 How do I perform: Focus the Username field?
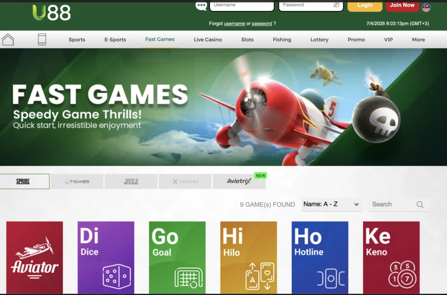tap(242, 6)
